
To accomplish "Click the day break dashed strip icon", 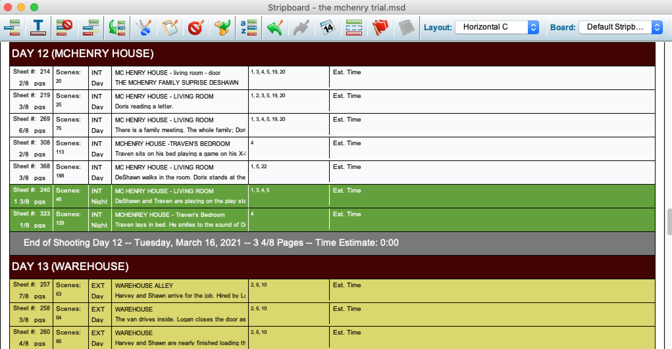I will (x=354, y=27).
